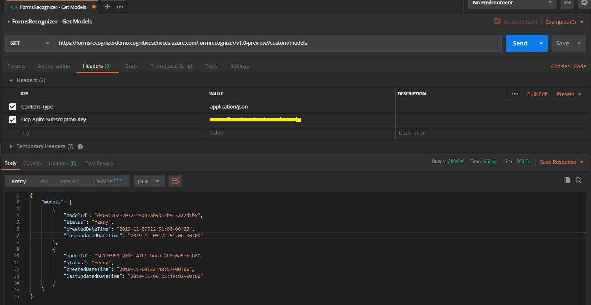Search in response body magnifier icon

pyautogui.click(x=578, y=180)
